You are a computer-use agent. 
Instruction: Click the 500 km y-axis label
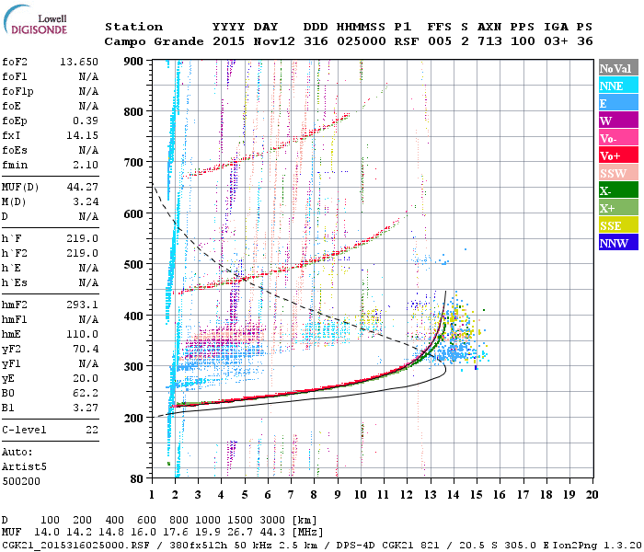pos(133,265)
